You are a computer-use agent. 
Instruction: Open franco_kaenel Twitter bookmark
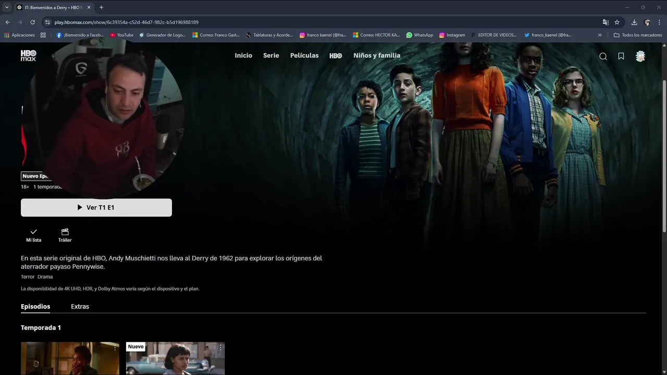[548, 35]
